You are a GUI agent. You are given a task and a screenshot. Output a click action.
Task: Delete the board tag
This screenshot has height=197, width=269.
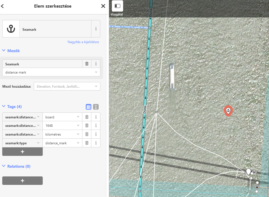pyautogui.click(x=87, y=117)
